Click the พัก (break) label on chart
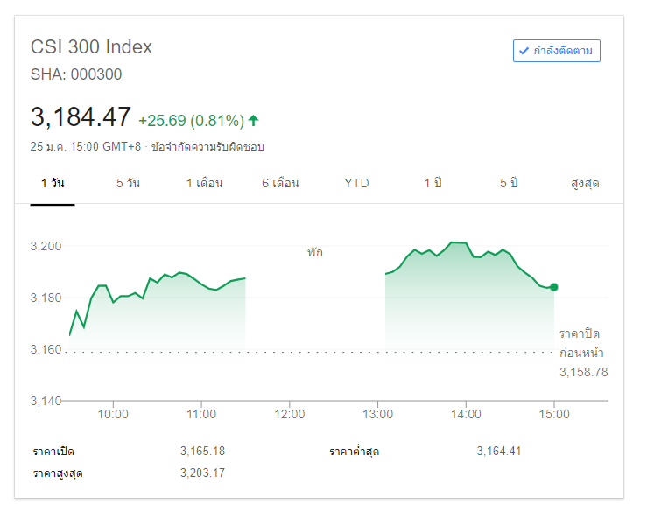 tap(314, 252)
